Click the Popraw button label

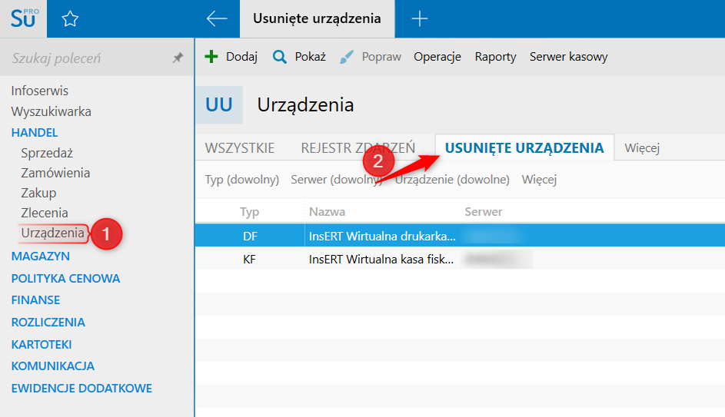tap(381, 57)
